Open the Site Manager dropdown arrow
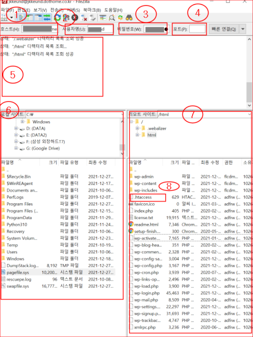Viewport: 253px width, 337px height. click(12, 18)
